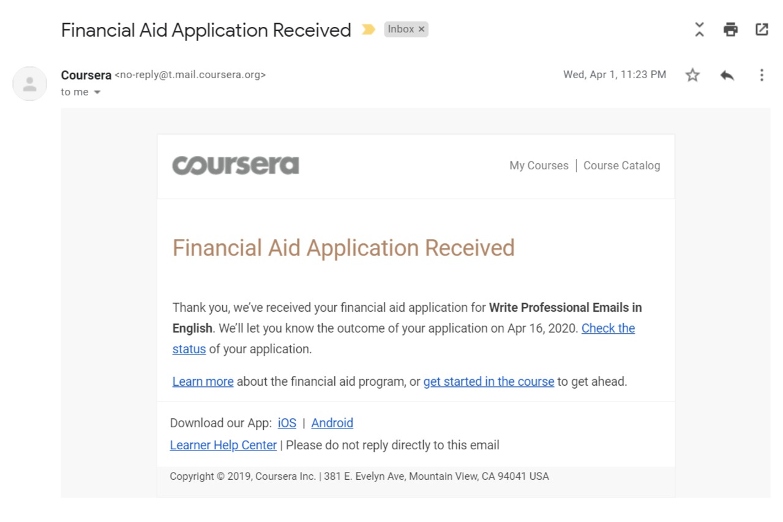The height and width of the screenshot is (522, 783).
Task: Expand recipient details next to "to me"
Action: pyautogui.click(x=97, y=92)
